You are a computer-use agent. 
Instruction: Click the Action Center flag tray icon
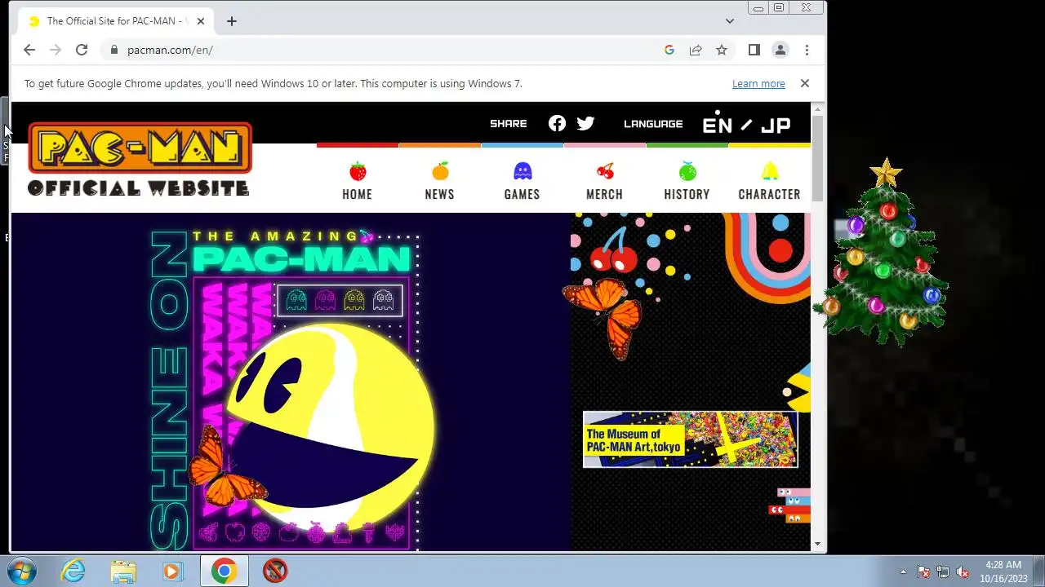click(923, 572)
